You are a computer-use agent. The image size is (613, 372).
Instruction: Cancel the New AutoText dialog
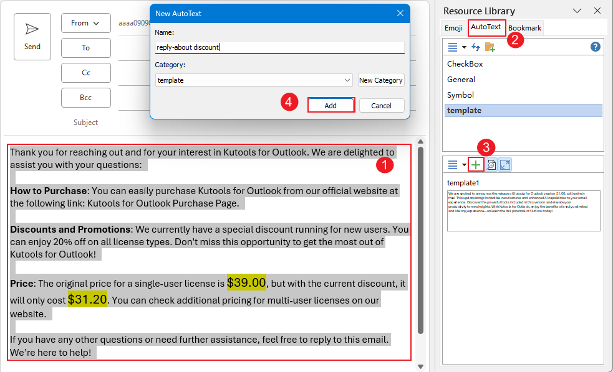pyautogui.click(x=381, y=105)
